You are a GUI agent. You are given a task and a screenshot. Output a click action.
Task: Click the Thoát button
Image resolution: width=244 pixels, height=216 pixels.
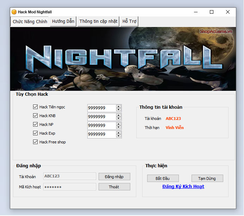click(x=114, y=187)
